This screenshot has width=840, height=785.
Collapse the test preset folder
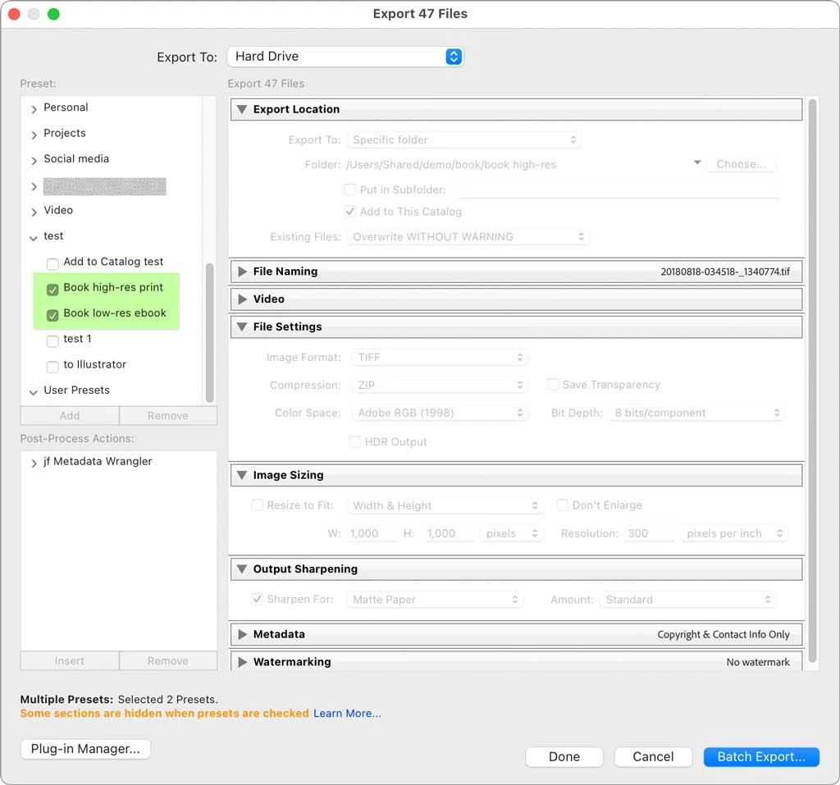(33, 238)
